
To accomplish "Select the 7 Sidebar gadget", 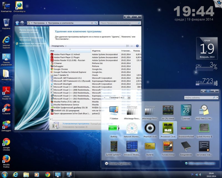I will [x=114, y=112].
